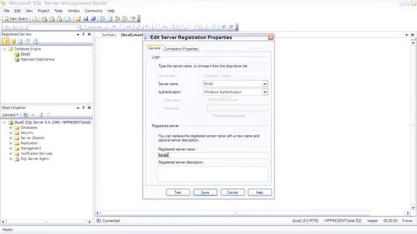
Task: Select the Reporting Services icon in Registered Servers toolbar
Action: (20, 42)
